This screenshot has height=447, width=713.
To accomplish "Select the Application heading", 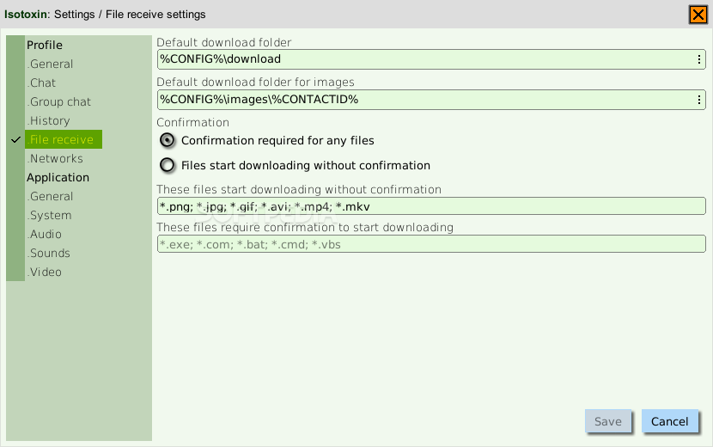I will (x=58, y=178).
